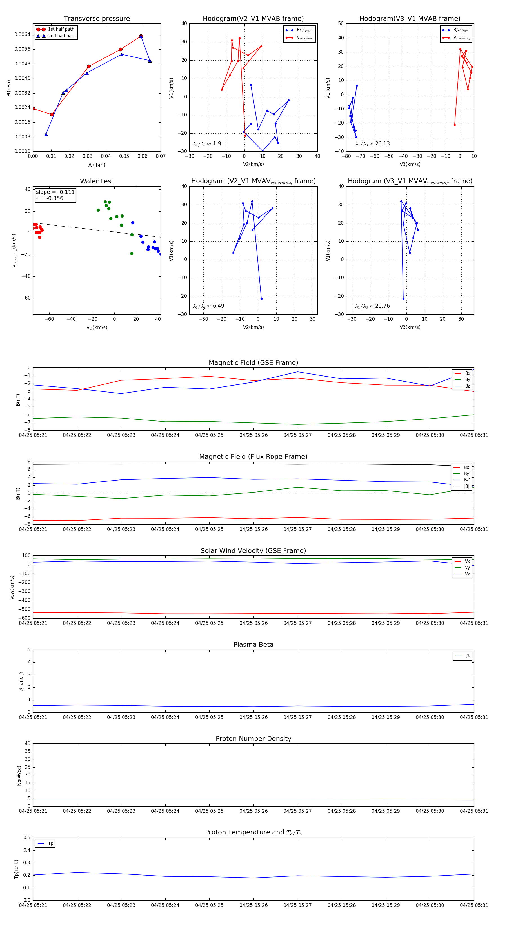This screenshot has width=507, height=930.
Task: Click the βp legend entry in Plasma Beta plot
Action: pyautogui.click(x=462, y=656)
